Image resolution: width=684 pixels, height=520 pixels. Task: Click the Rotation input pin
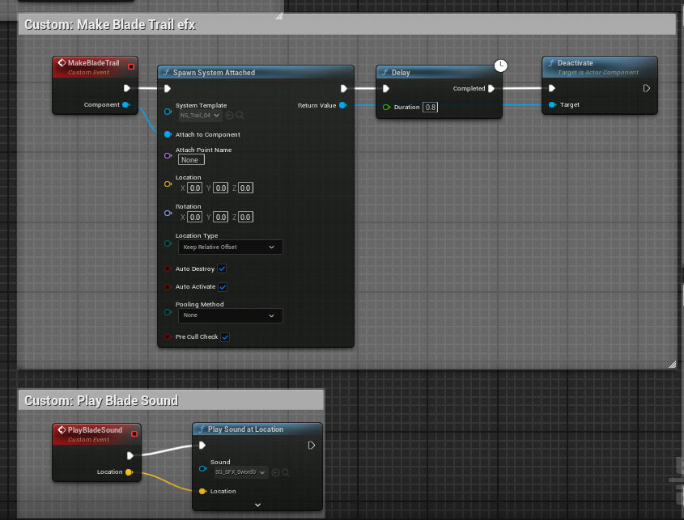pyautogui.click(x=168, y=213)
